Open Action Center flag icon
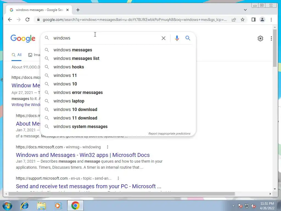Image resolution: width=281 pixels, height=211 pixels. pyautogui.click(x=240, y=206)
